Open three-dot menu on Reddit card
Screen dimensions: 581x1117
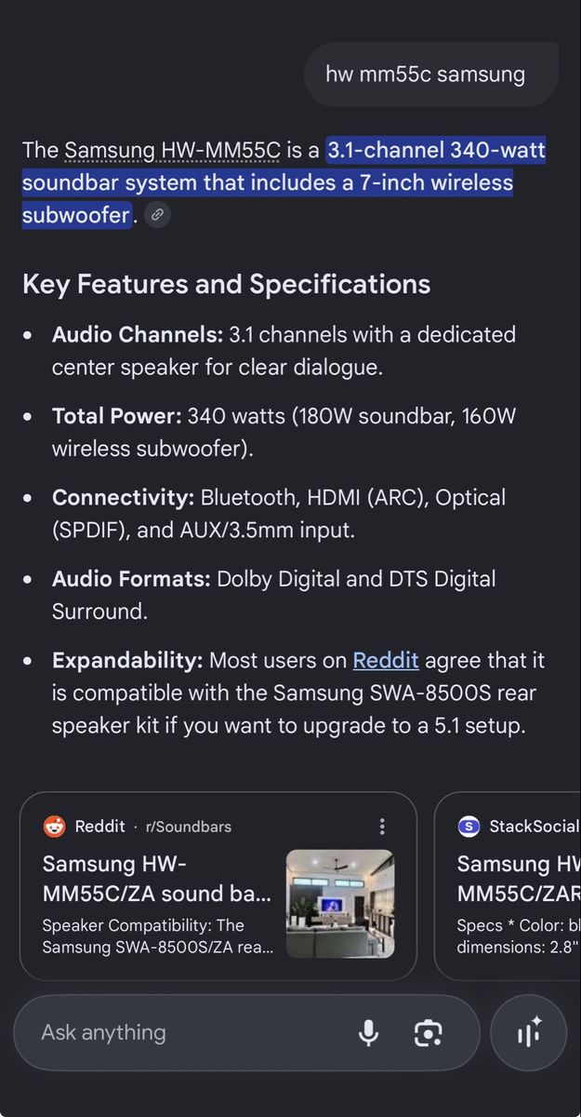click(382, 827)
